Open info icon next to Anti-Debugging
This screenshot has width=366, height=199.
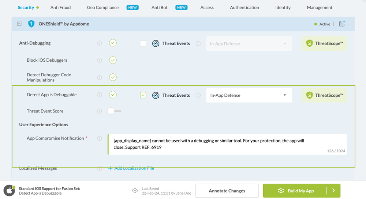100,43
